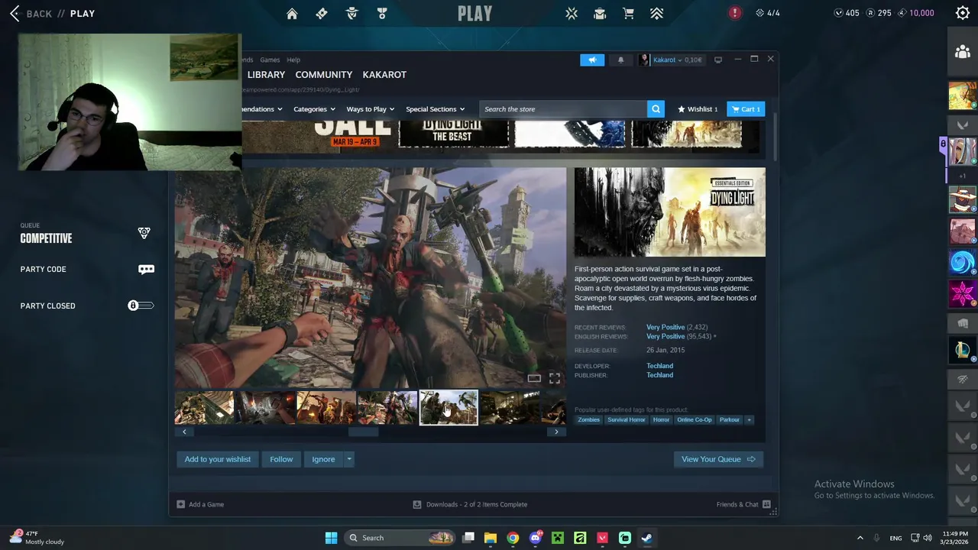Click the Parkour tag
978x550 pixels.
[x=729, y=419]
